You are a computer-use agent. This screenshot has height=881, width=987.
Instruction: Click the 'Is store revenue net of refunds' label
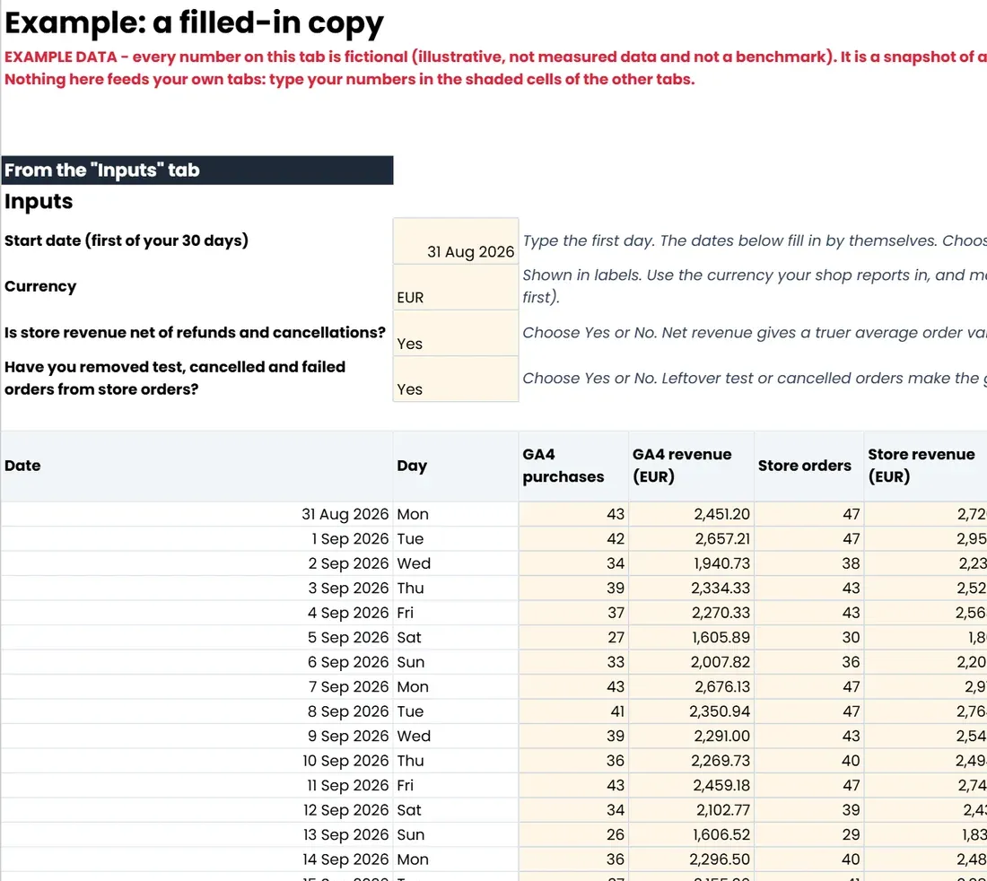pos(195,332)
